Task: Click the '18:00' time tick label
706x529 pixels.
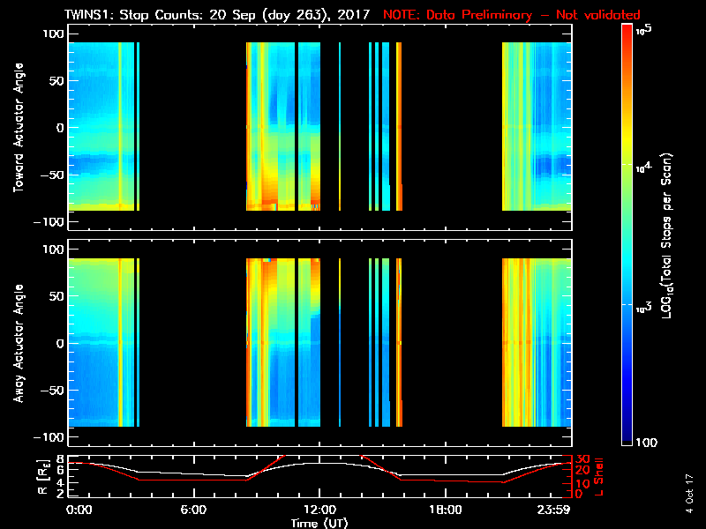Action: point(445,510)
